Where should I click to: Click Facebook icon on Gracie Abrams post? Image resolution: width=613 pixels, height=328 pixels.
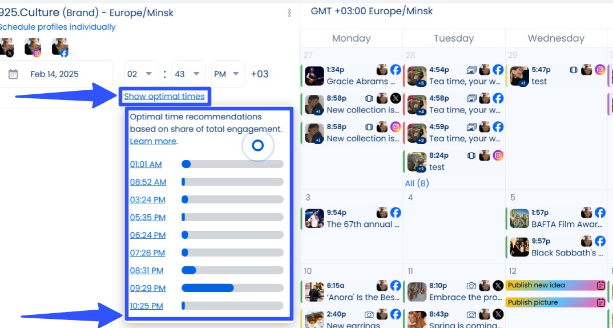[396, 70]
